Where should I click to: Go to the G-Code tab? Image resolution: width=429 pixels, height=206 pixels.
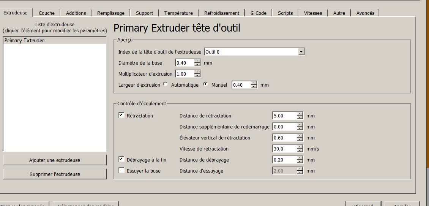pos(258,13)
